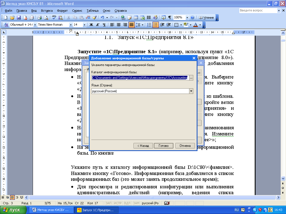The width and height of the screenshot is (286, 214).
Task: Paste from clipboard icon
Action: (x=82, y=18)
